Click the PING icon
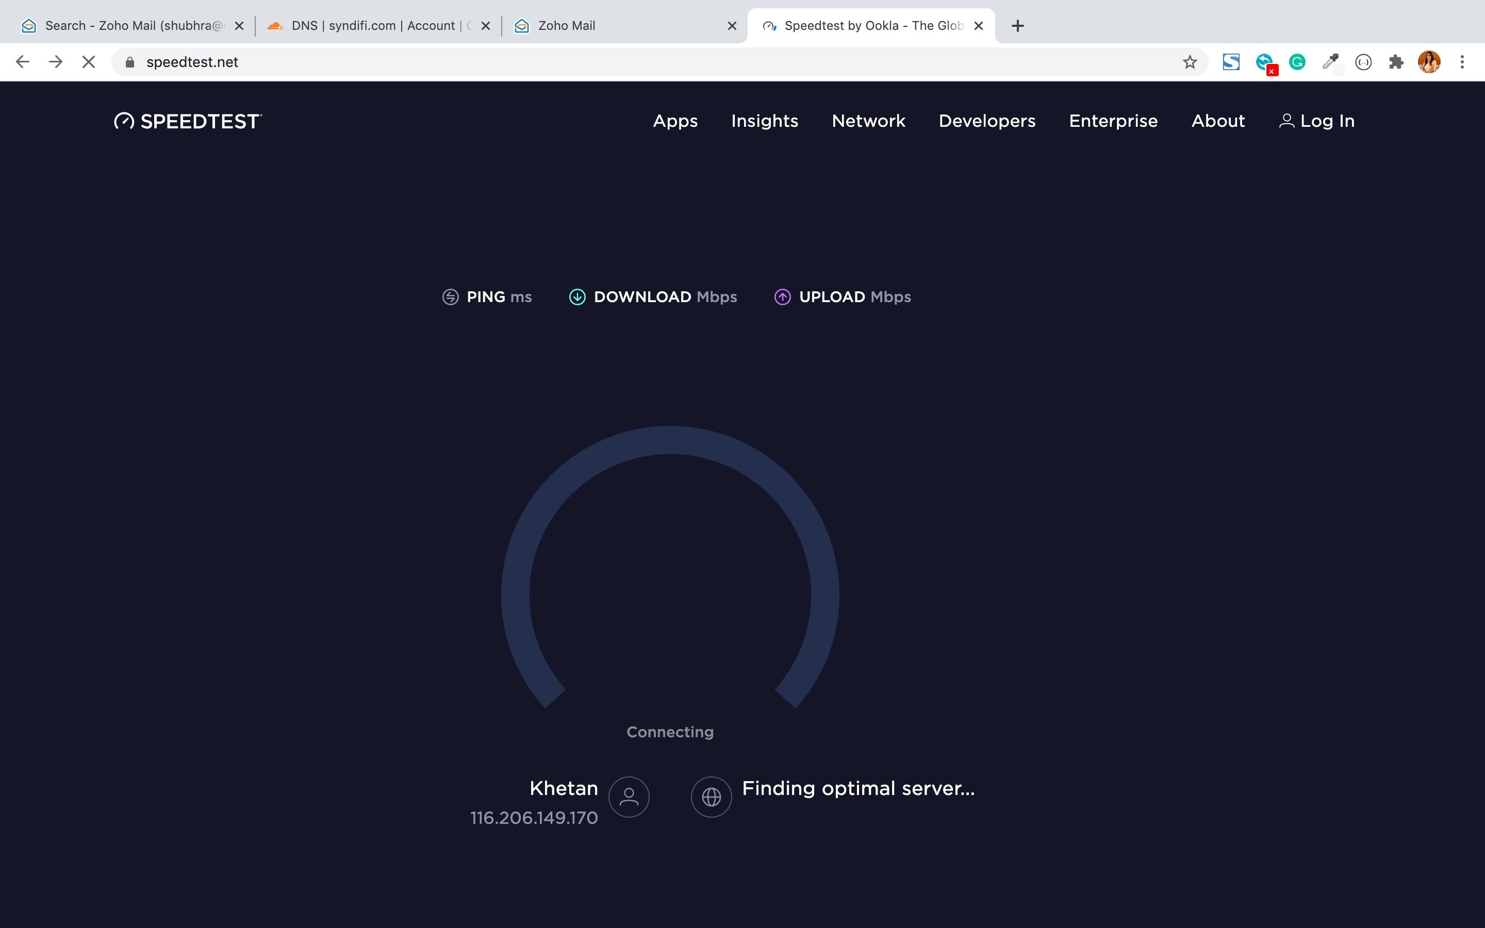 tap(451, 297)
